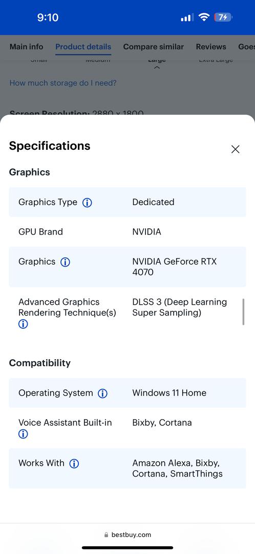This screenshot has height=554, width=255.
Task: Tap the battery indicator in status bar
Action: point(223,17)
